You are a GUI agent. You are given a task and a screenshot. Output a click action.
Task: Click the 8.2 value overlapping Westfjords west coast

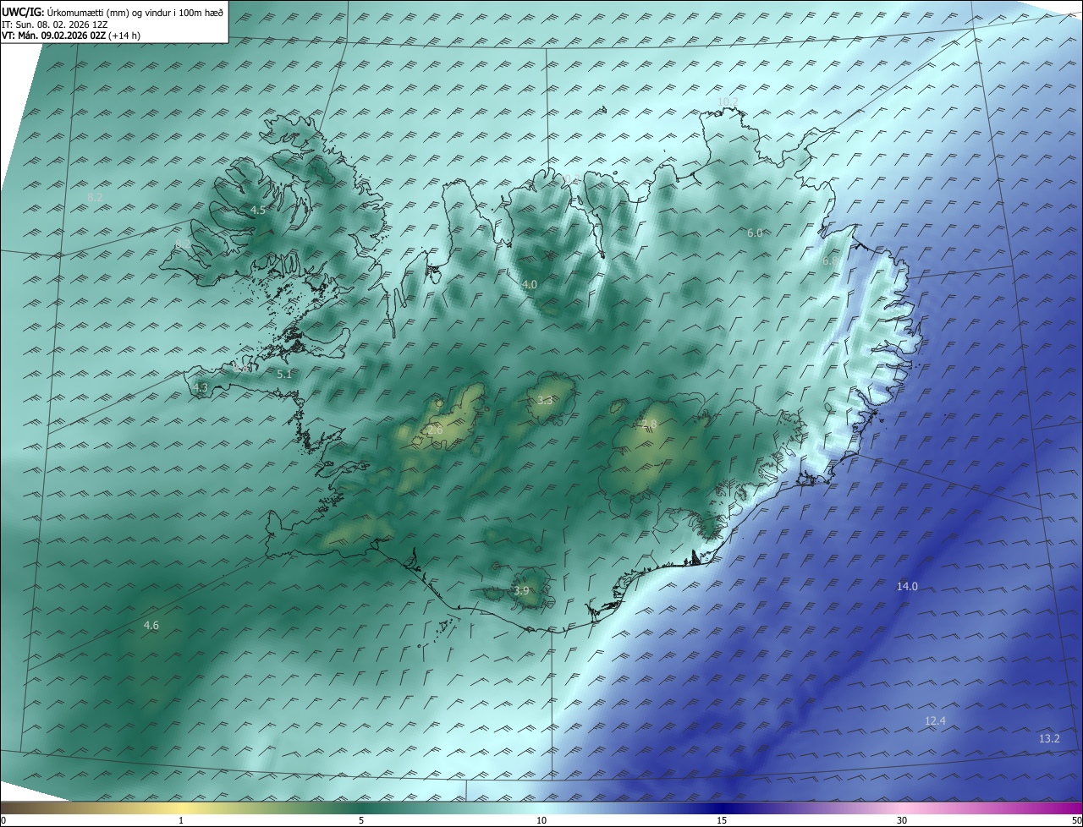coord(183,244)
